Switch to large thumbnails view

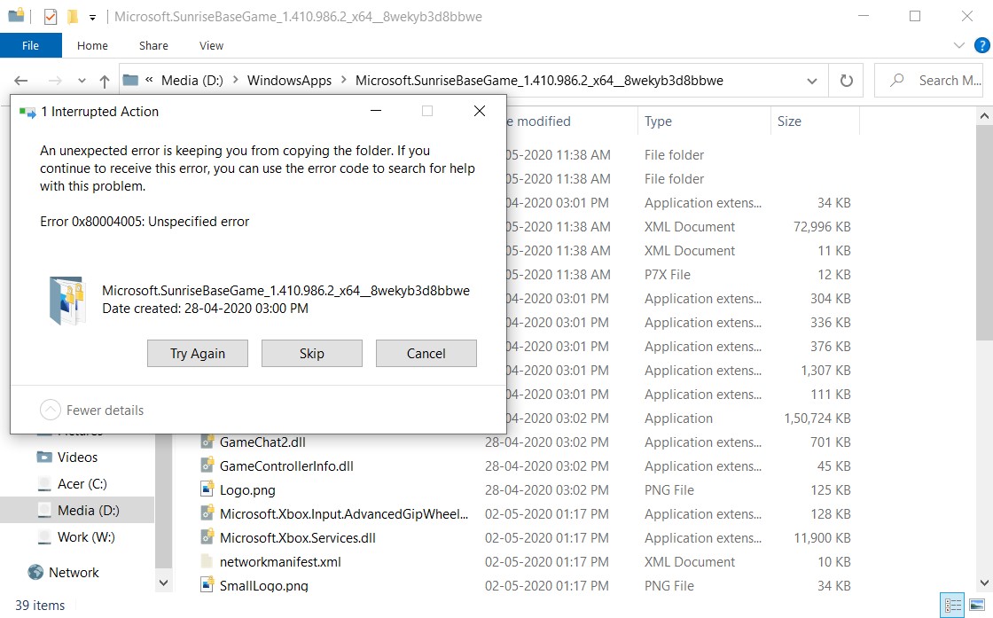coord(977,605)
